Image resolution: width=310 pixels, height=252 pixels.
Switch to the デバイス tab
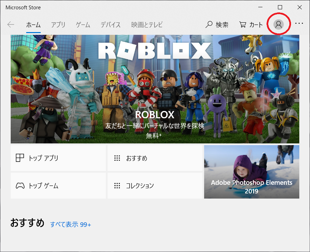pos(110,25)
